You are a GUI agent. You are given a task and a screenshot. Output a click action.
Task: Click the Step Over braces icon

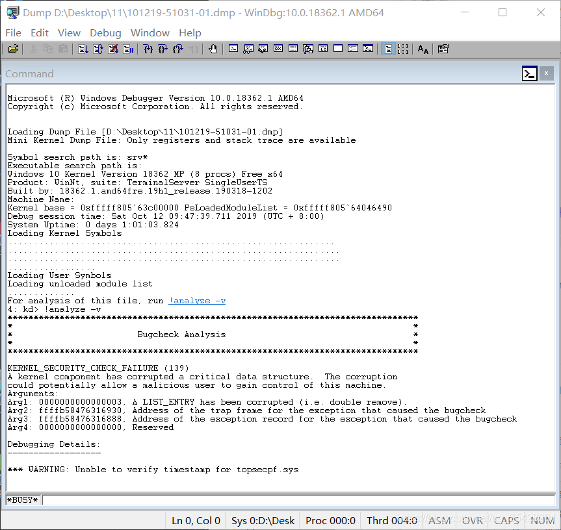[x=163, y=49]
